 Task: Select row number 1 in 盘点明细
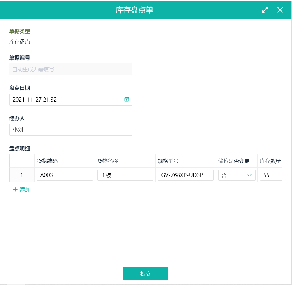pos(22,175)
